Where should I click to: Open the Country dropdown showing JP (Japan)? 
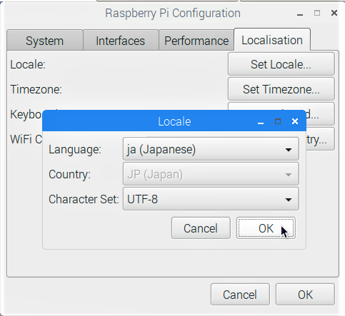tap(211, 174)
